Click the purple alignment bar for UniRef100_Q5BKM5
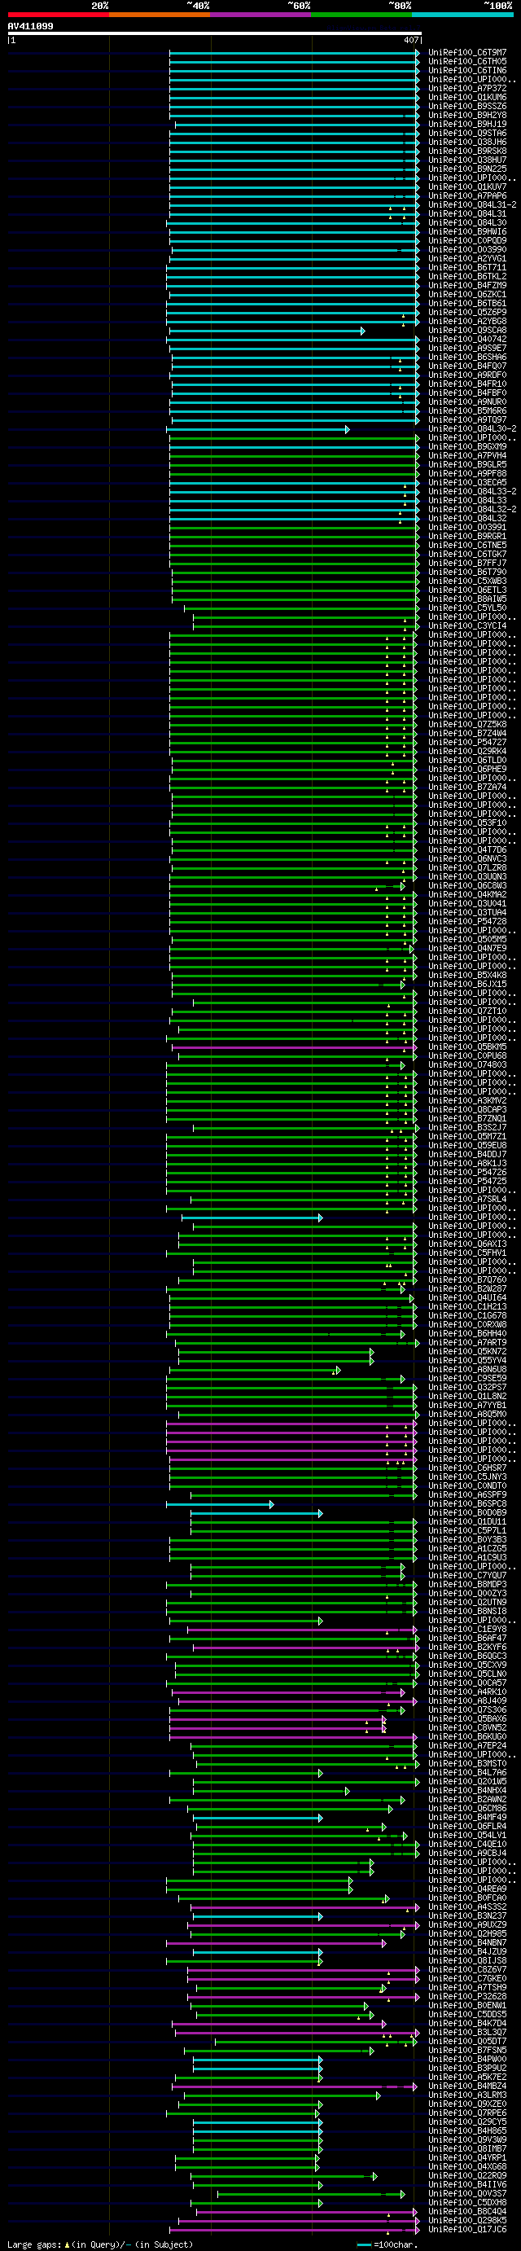The image size is (521, 2251). pos(294,1047)
